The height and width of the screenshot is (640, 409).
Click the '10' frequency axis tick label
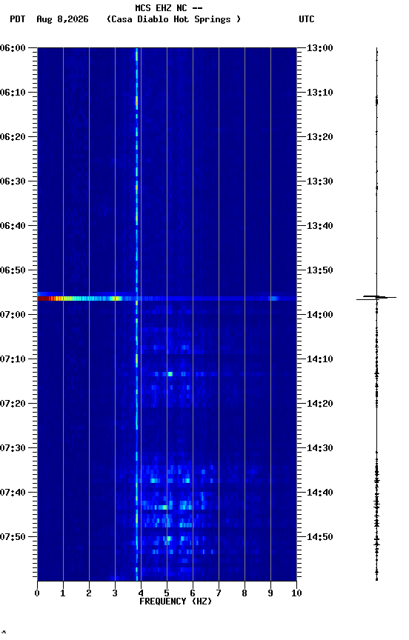pos(296,593)
